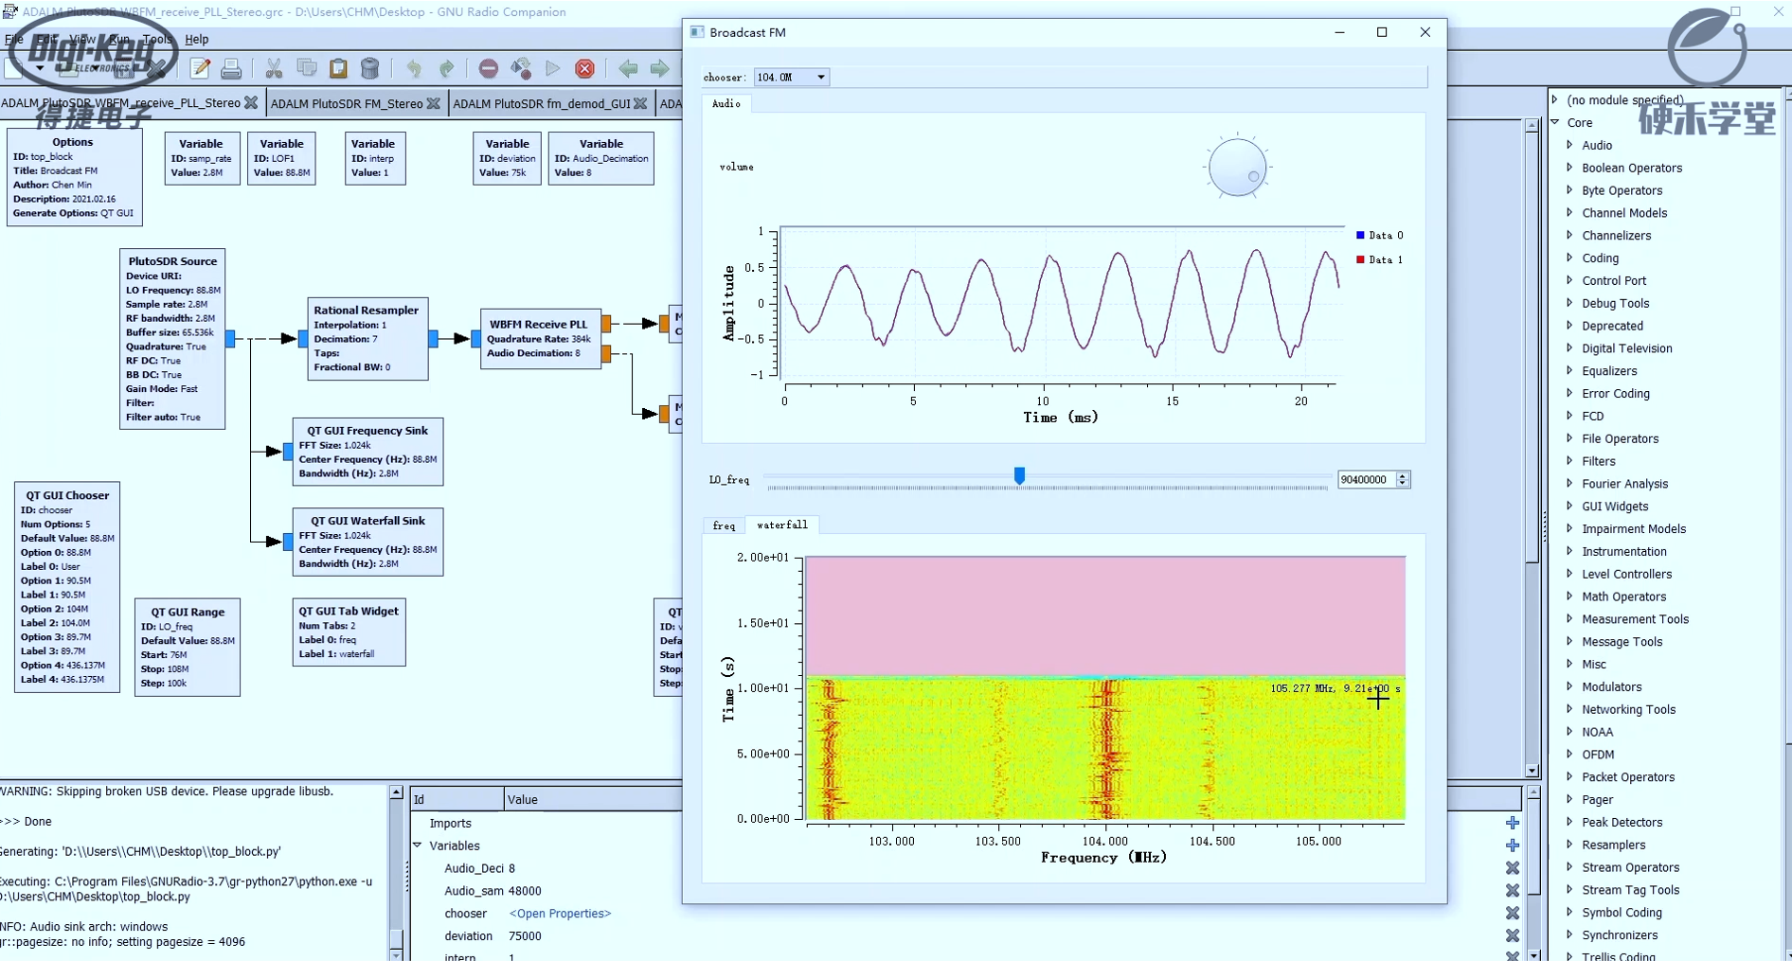Remove the deviation variable

pyautogui.click(x=1513, y=936)
